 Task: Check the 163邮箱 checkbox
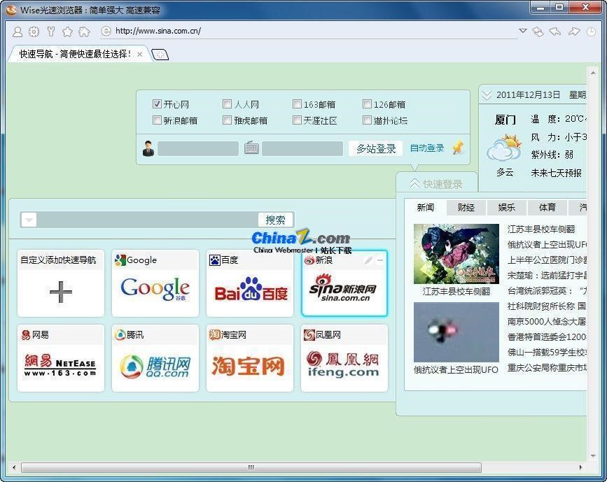point(297,104)
